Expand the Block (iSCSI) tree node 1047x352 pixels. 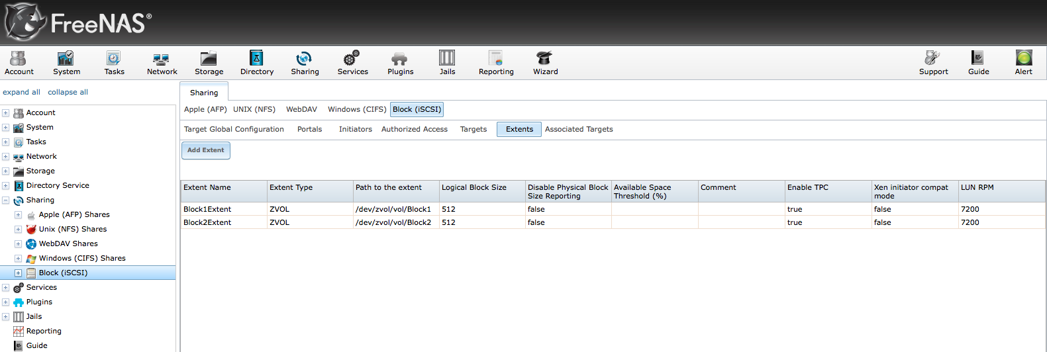click(18, 273)
